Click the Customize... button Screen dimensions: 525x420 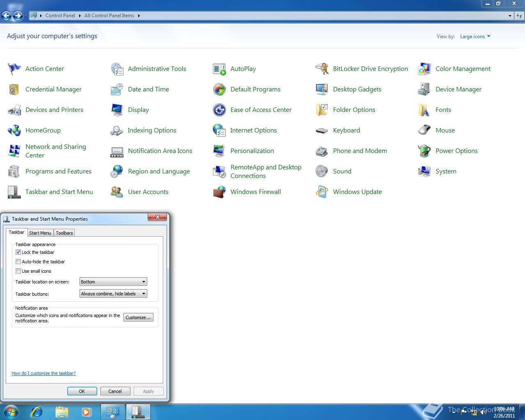tap(138, 317)
